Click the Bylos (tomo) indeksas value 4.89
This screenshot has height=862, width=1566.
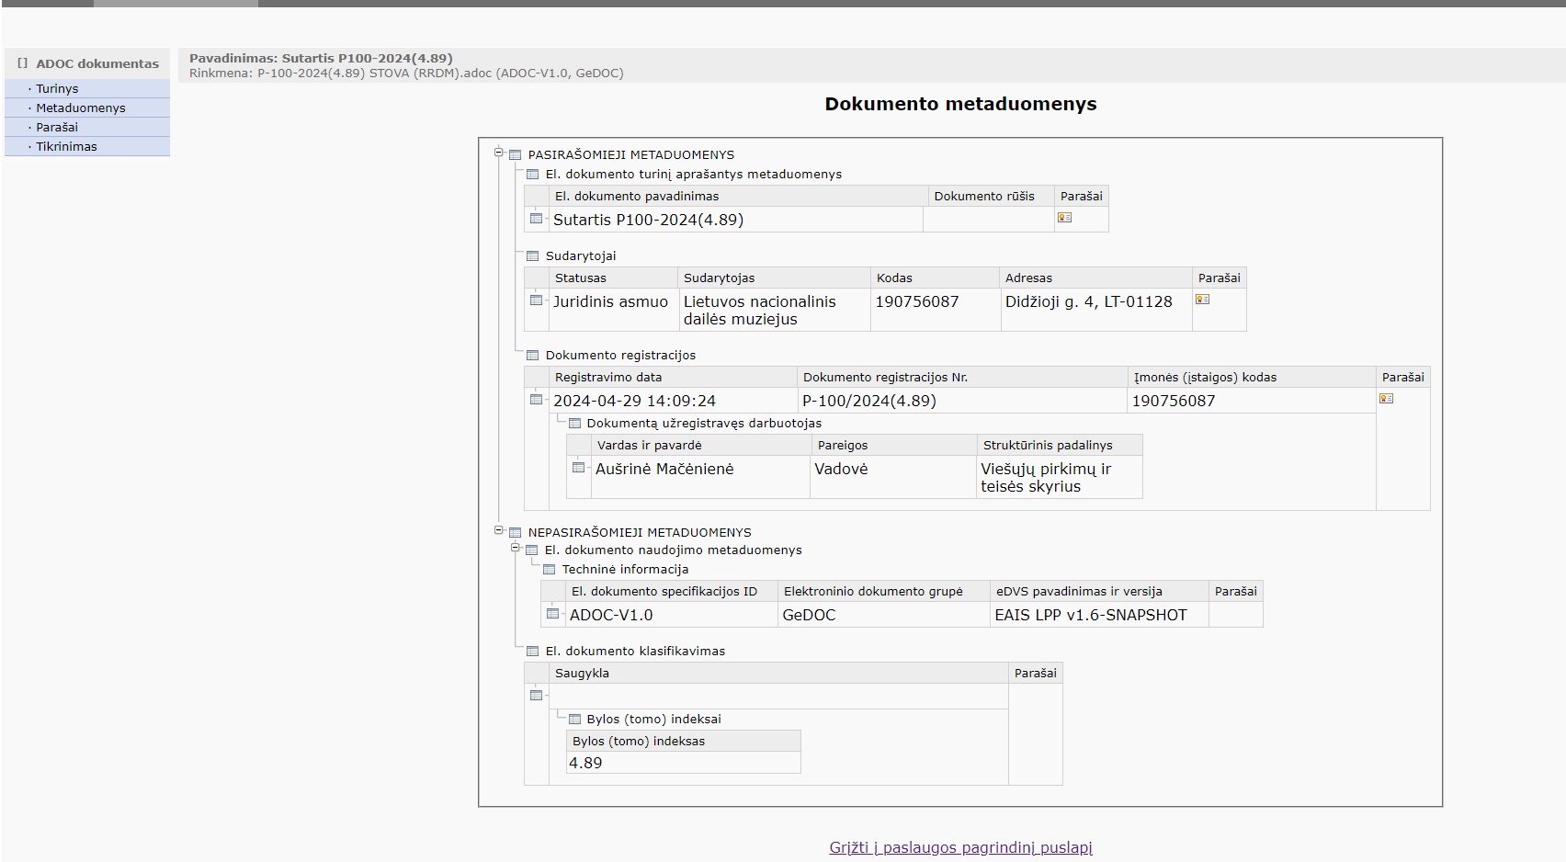[585, 763]
